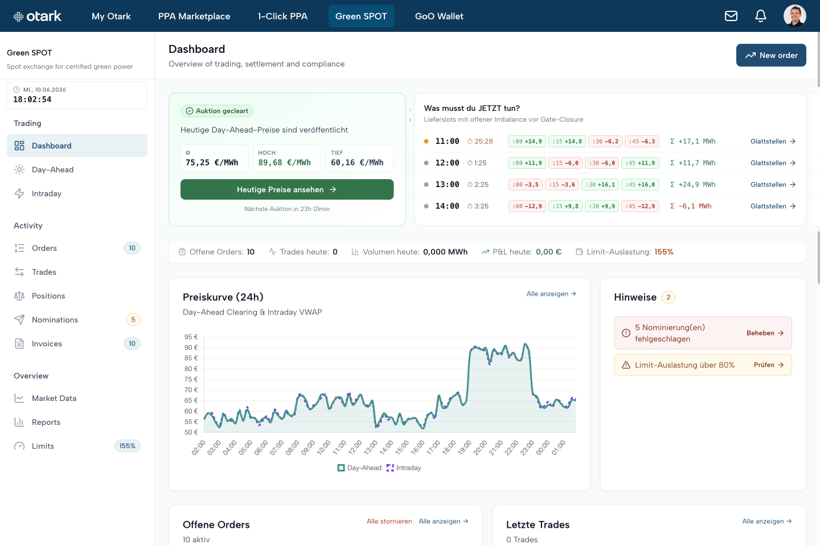This screenshot has height=546, width=820.
Task: Click the ':30 -6,2' imbalance chip
Action: 605,141
